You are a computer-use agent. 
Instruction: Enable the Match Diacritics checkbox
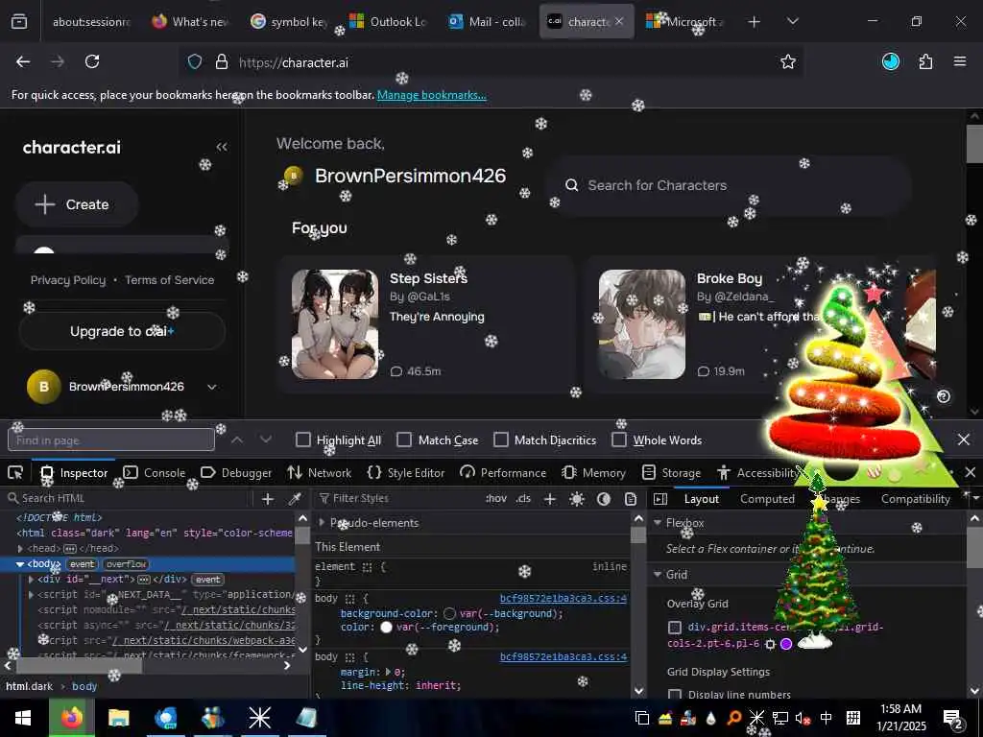point(501,440)
